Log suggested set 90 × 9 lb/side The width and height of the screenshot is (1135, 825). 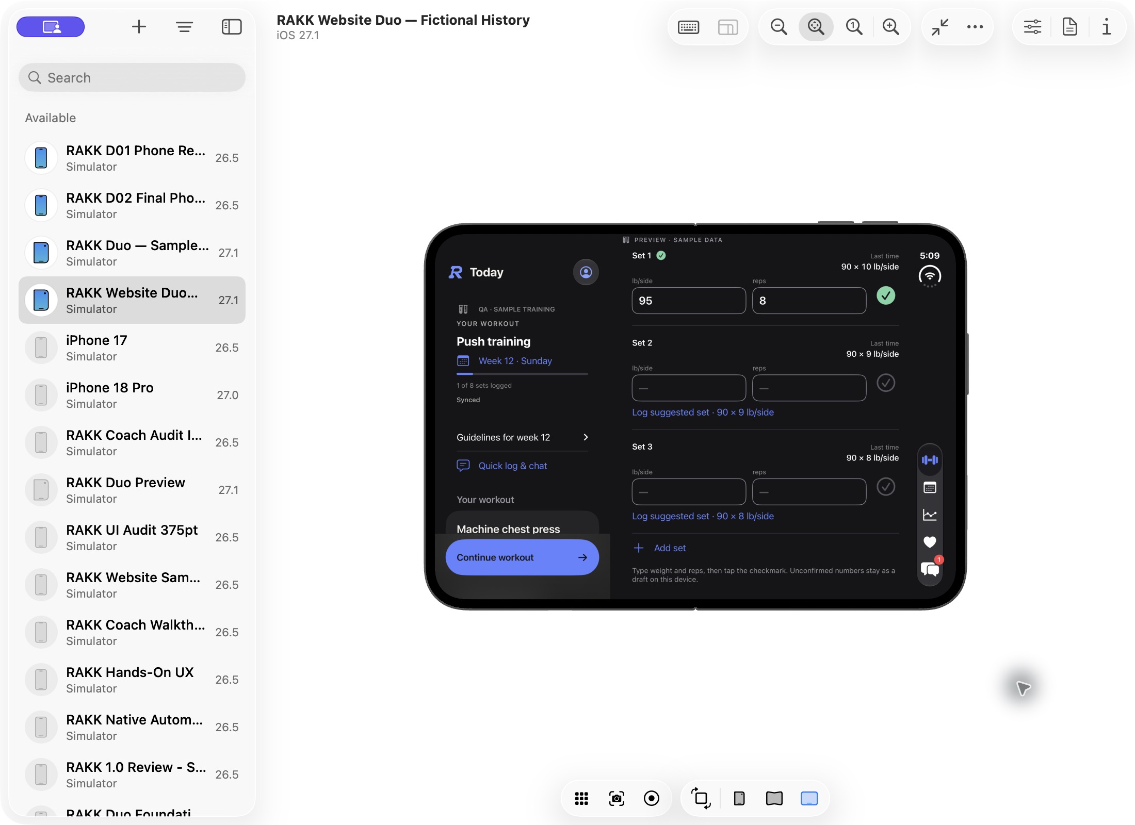point(703,412)
